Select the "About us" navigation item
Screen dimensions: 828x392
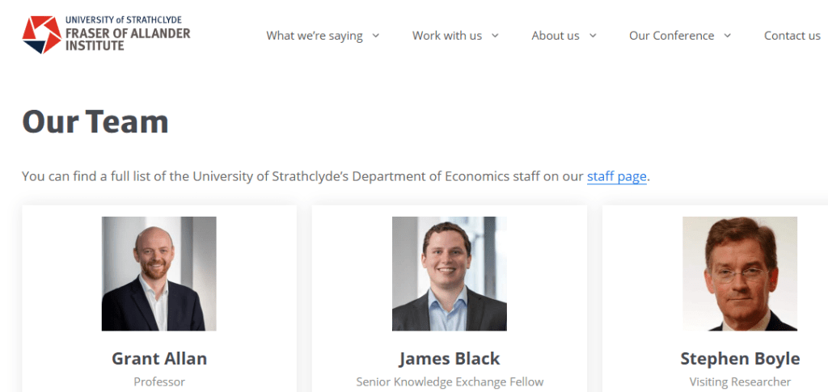pyautogui.click(x=556, y=36)
